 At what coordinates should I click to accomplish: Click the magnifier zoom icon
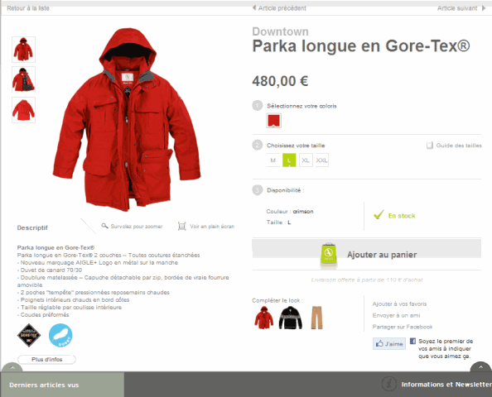[x=105, y=226]
